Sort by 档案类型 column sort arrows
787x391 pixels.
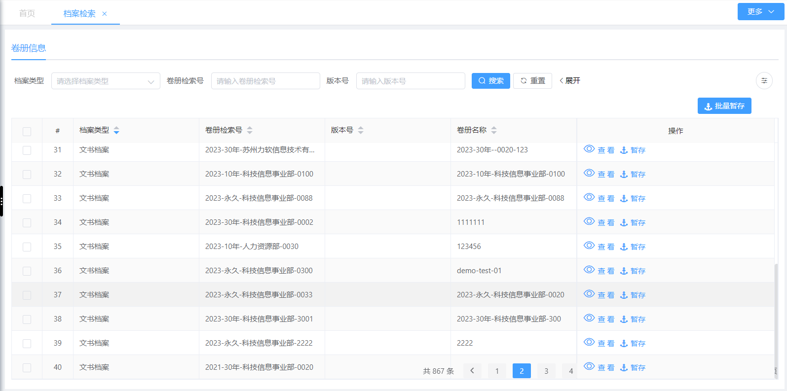pos(116,130)
